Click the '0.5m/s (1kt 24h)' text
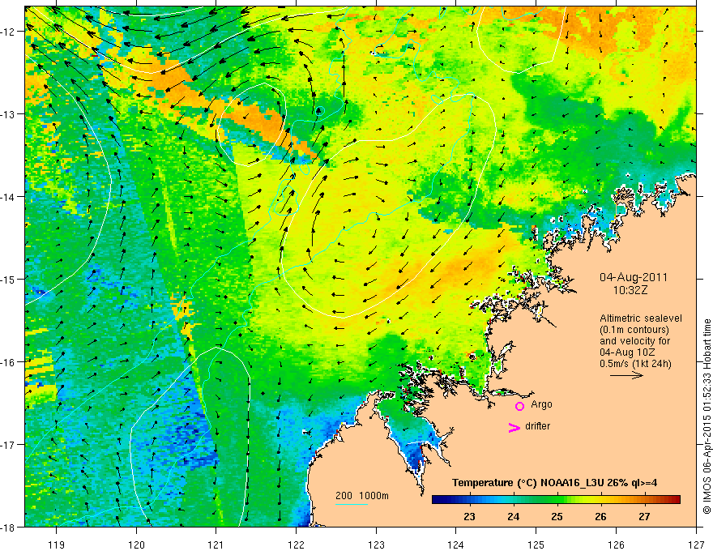Viewport: 713px width, 551px height. pos(636,364)
